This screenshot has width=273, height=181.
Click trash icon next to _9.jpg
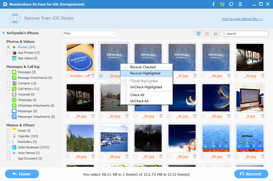click(x=263, y=116)
